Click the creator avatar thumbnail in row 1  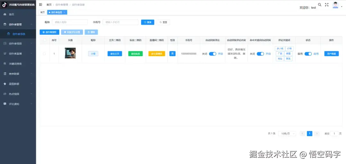point(70,53)
